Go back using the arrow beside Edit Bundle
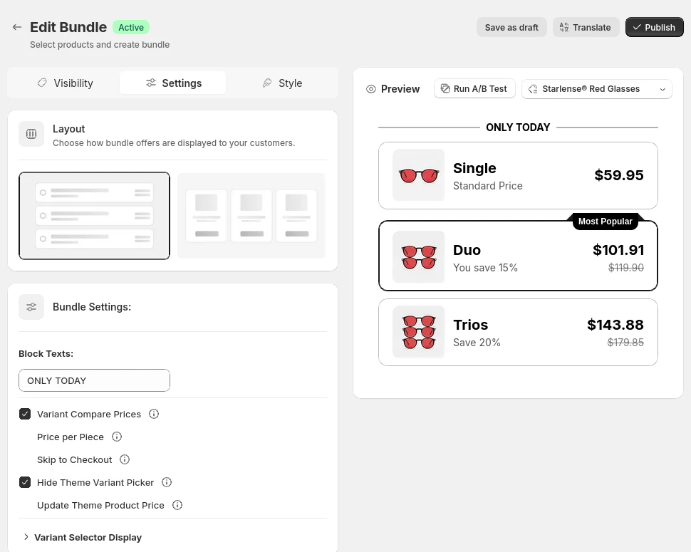691x552 pixels. 17,27
